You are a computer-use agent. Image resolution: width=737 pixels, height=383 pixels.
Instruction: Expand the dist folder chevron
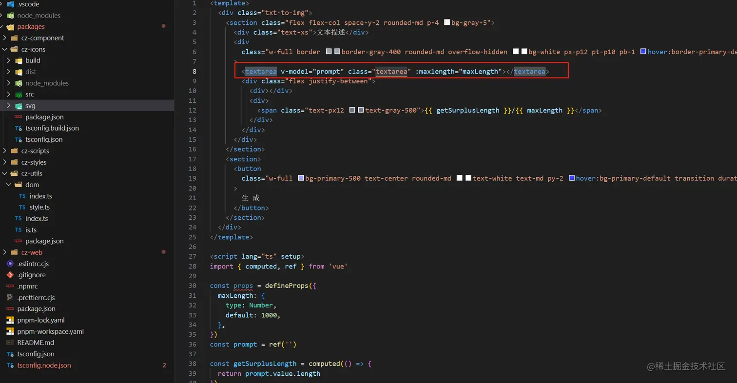pos(8,72)
